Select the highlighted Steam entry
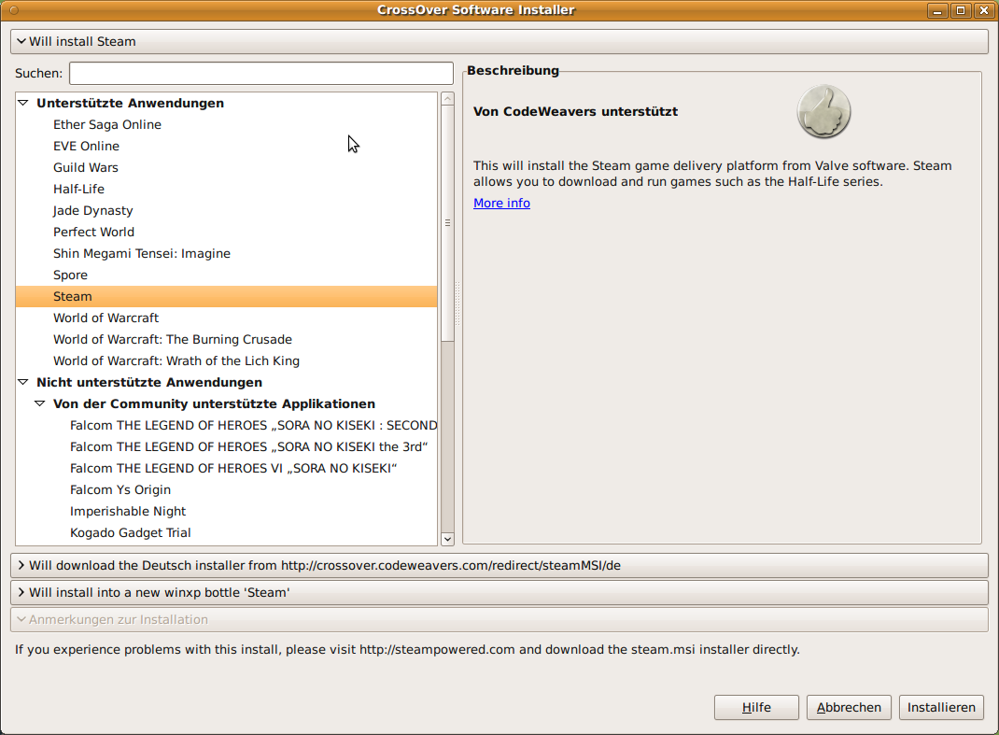 coord(226,296)
